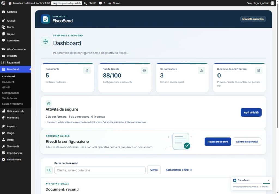Open Commenti in sidebar
Screen dimensions: 279x194
tap(16, 41)
